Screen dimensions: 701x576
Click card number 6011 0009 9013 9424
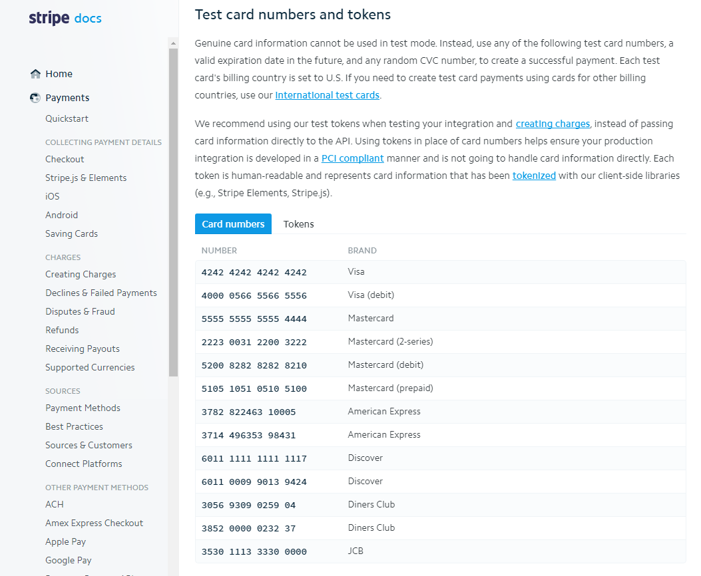pyautogui.click(x=254, y=482)
